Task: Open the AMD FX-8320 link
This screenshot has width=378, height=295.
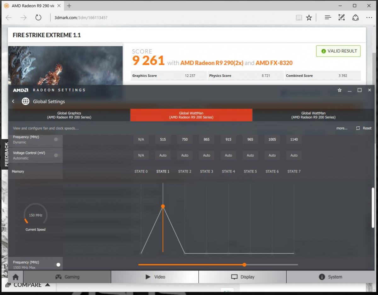Action: coord(274,63)
